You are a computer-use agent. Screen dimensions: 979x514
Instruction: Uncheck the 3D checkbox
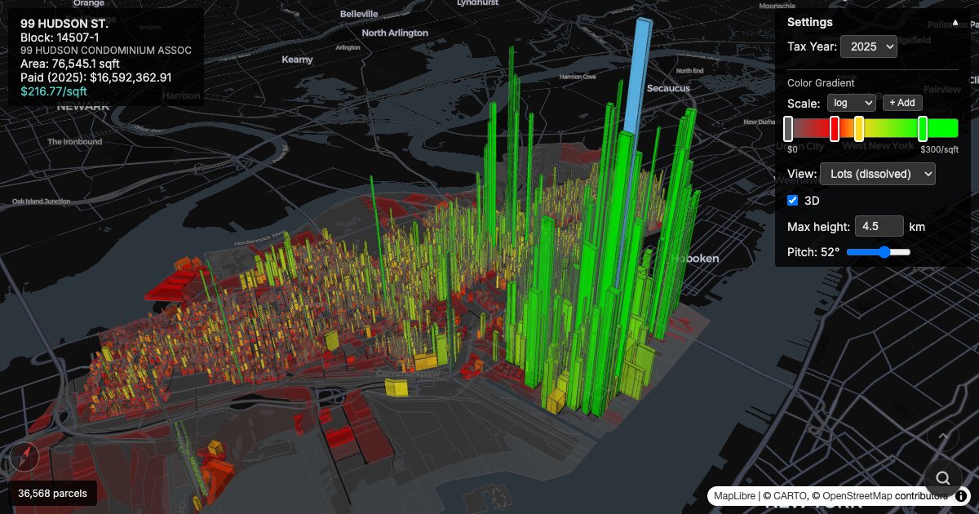pos(792,200)
